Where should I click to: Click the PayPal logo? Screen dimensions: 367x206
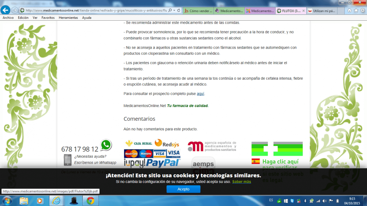163,163
